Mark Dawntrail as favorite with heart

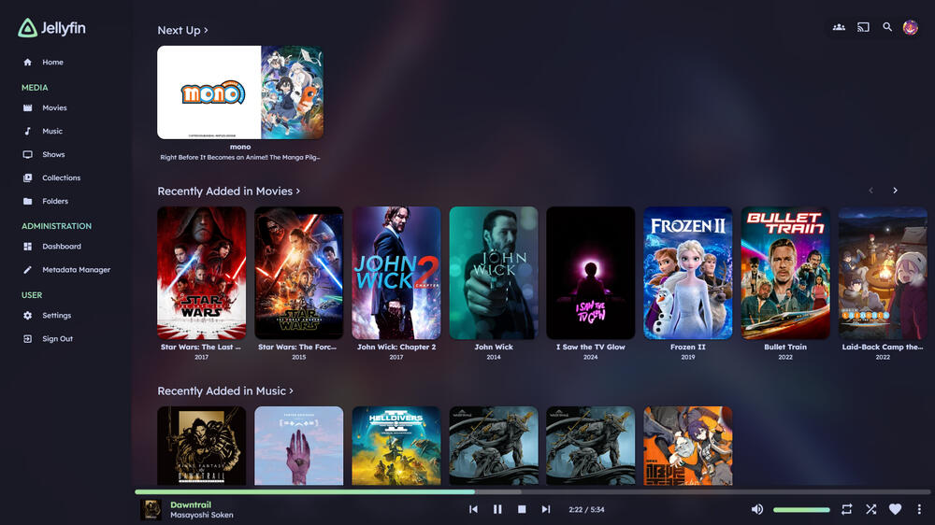[895, 509]
